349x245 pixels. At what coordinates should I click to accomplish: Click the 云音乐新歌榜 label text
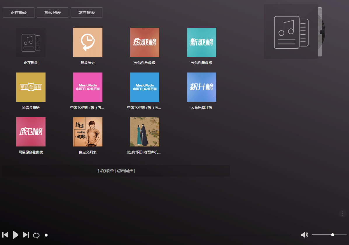click(202, 63)
